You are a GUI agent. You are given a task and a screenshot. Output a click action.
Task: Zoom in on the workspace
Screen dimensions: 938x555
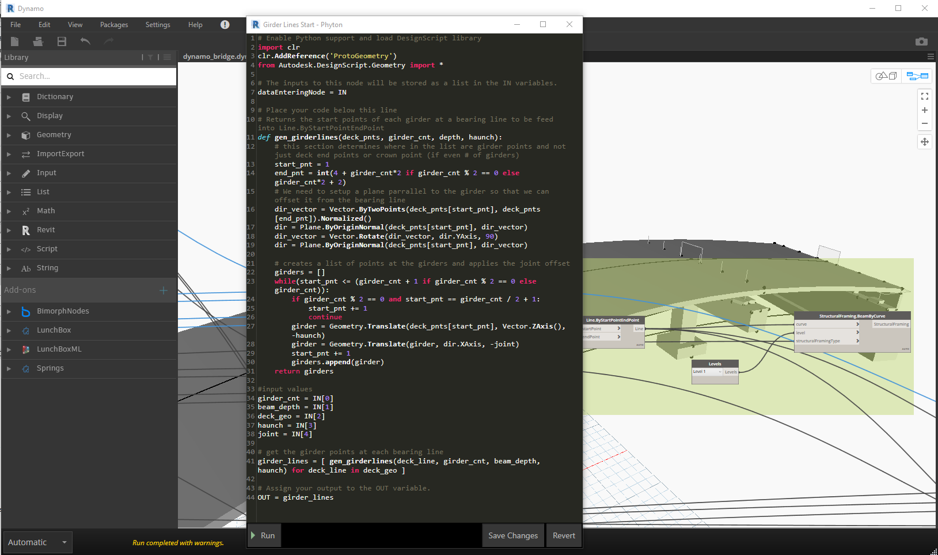[925, 110]
